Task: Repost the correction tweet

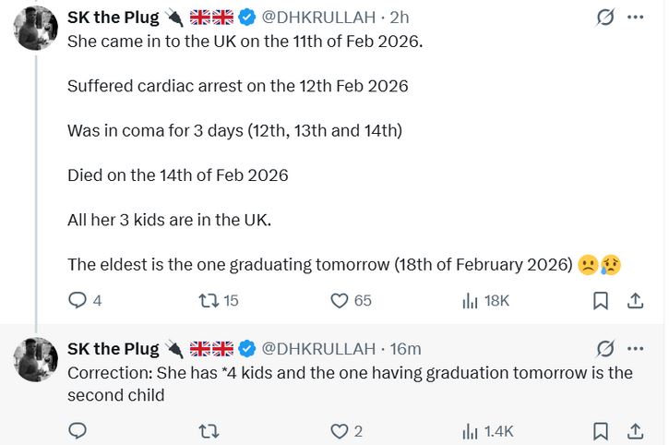Action: point(209,431)
